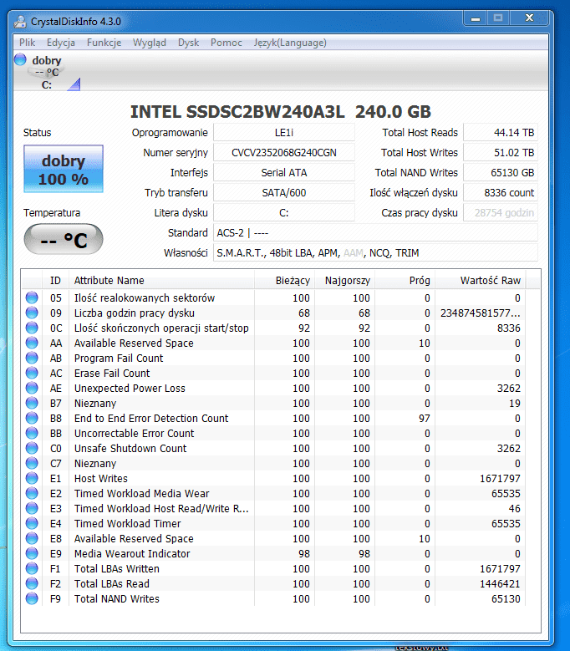Click the -- °C temperature button

[x=64, y=239]
